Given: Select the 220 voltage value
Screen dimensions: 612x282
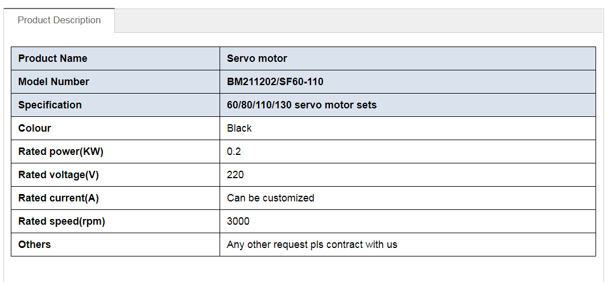Looking at the screenshot, I should point(235,175).
